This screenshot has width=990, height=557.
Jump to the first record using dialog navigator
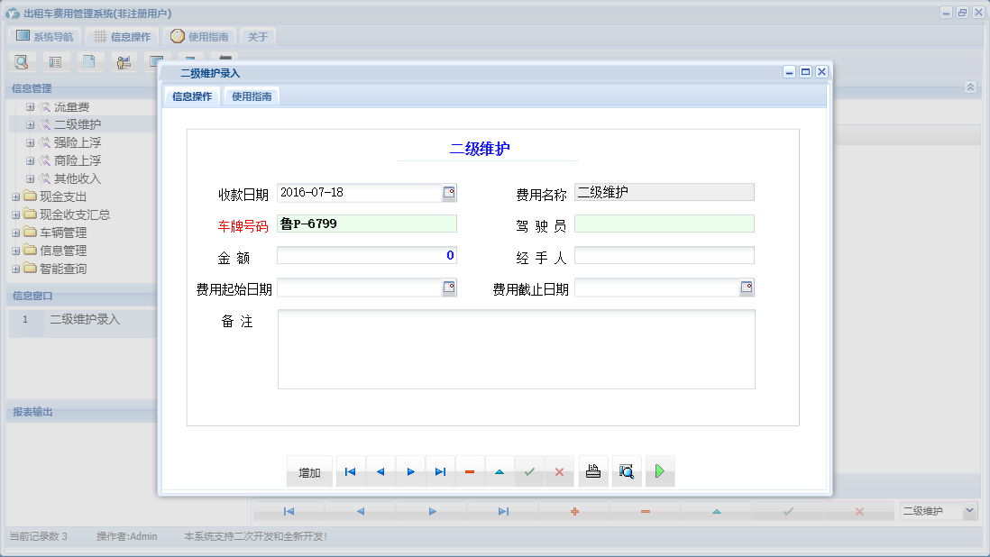tap(350, 470)
